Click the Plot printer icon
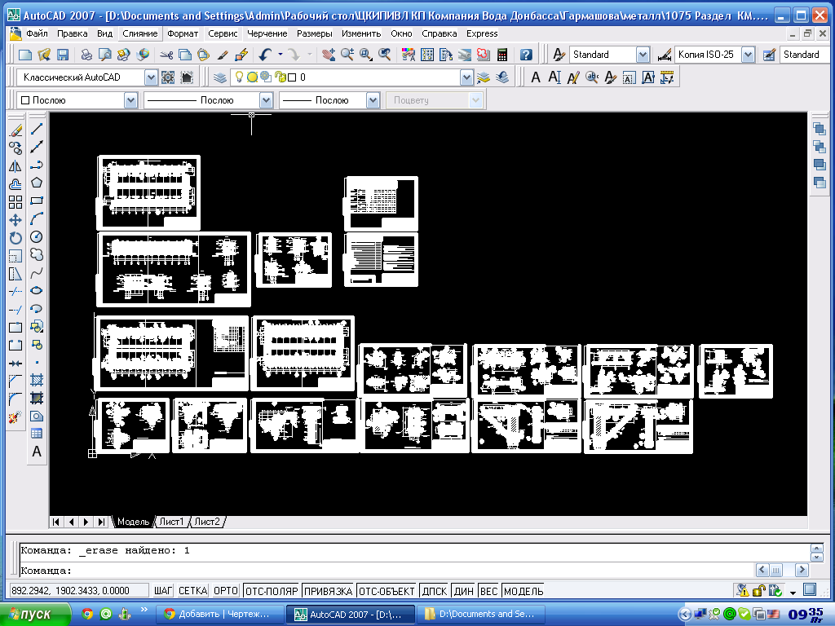Screen dimensions: 835x626 pos(86,55)
